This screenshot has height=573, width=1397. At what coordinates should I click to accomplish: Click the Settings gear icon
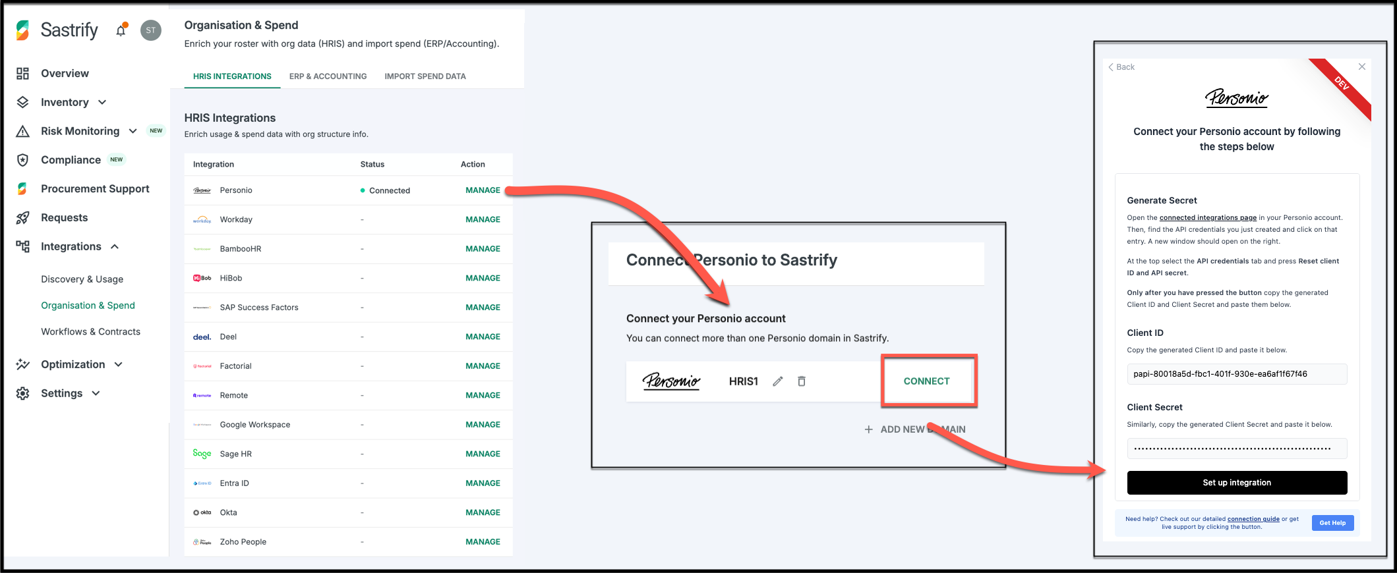22,393
